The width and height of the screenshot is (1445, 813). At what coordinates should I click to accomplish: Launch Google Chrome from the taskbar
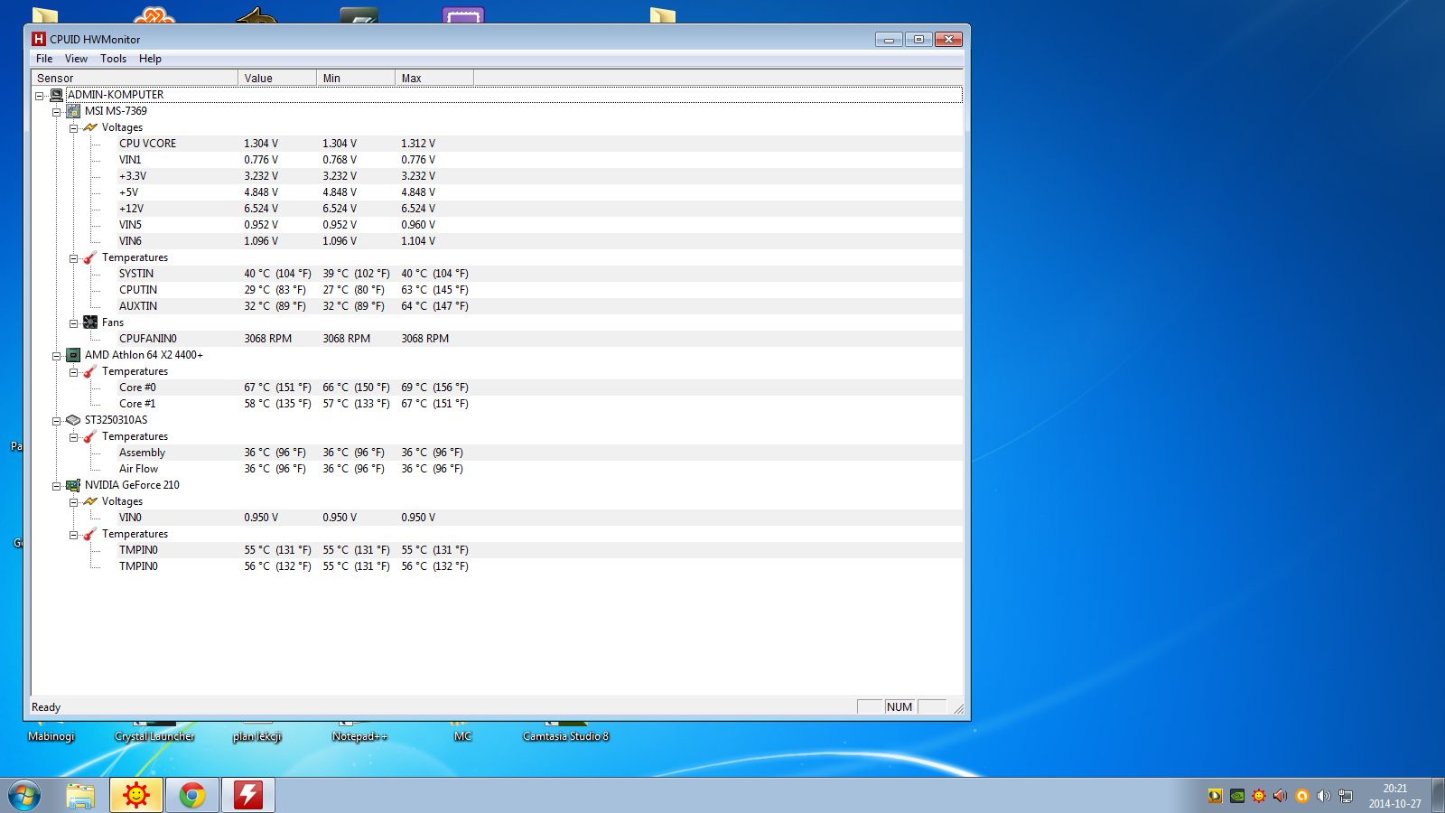click(192, 796)
